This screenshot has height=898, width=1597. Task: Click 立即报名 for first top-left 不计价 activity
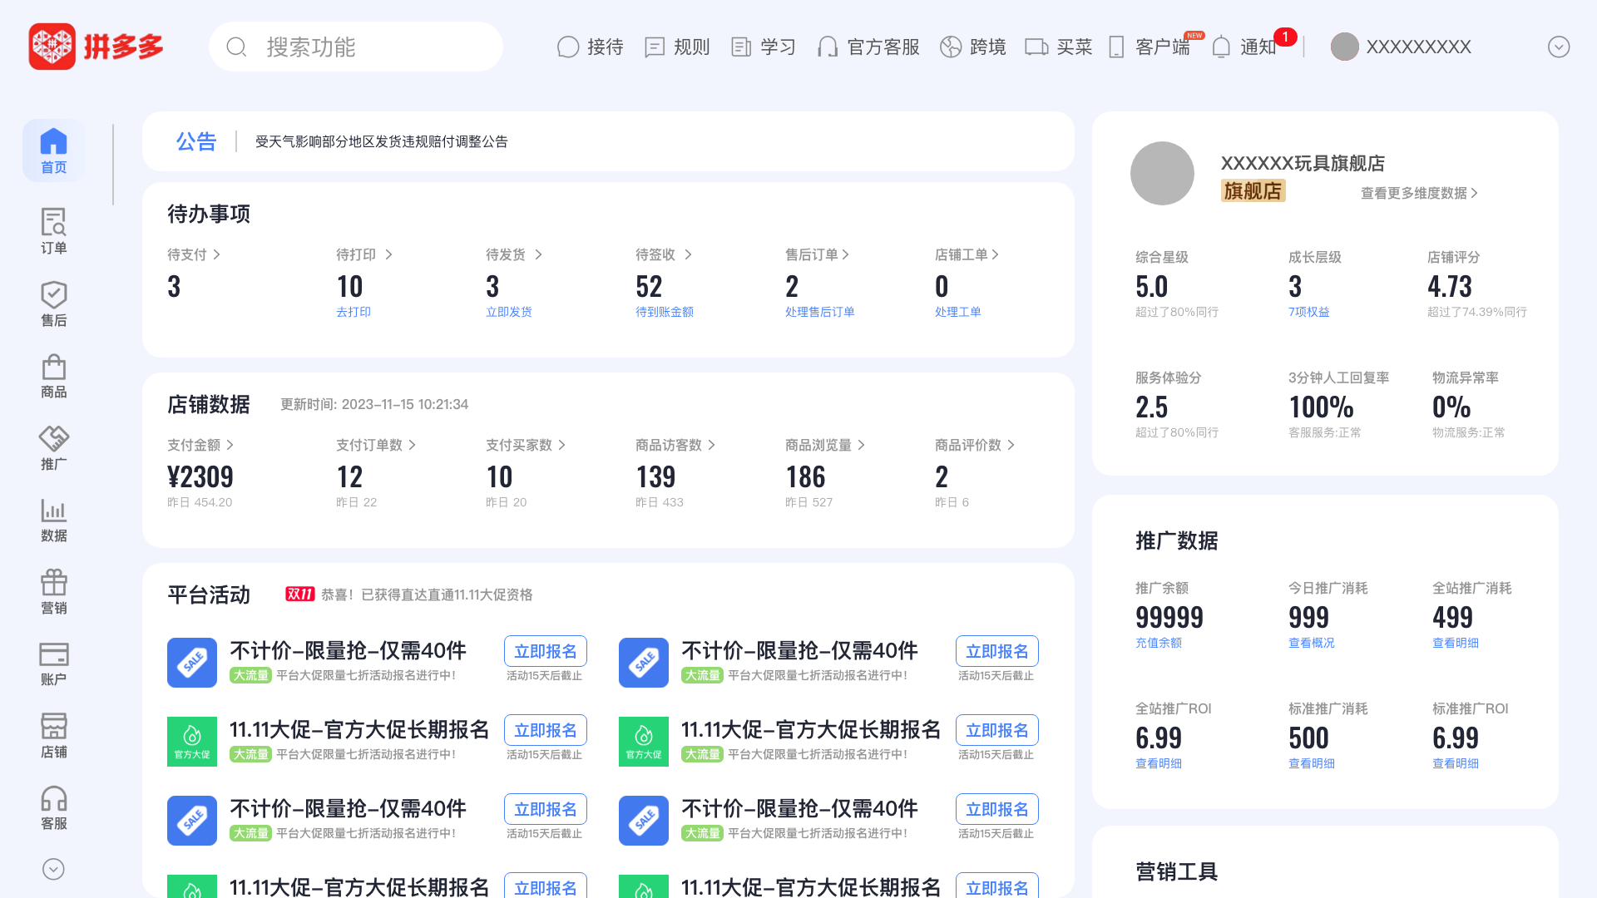tap(546, 651)
